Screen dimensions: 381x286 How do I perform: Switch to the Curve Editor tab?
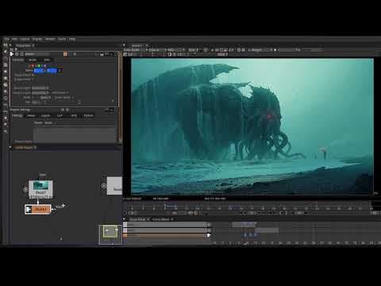[x=161, y=219]
